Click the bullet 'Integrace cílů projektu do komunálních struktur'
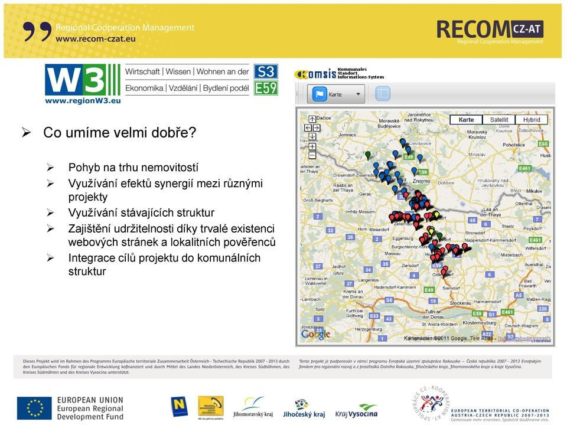This screenshot has height=425, width=567. (165, 264)
